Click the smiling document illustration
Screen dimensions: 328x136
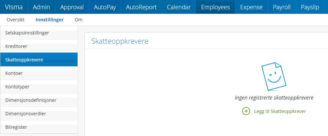(273, 76)
